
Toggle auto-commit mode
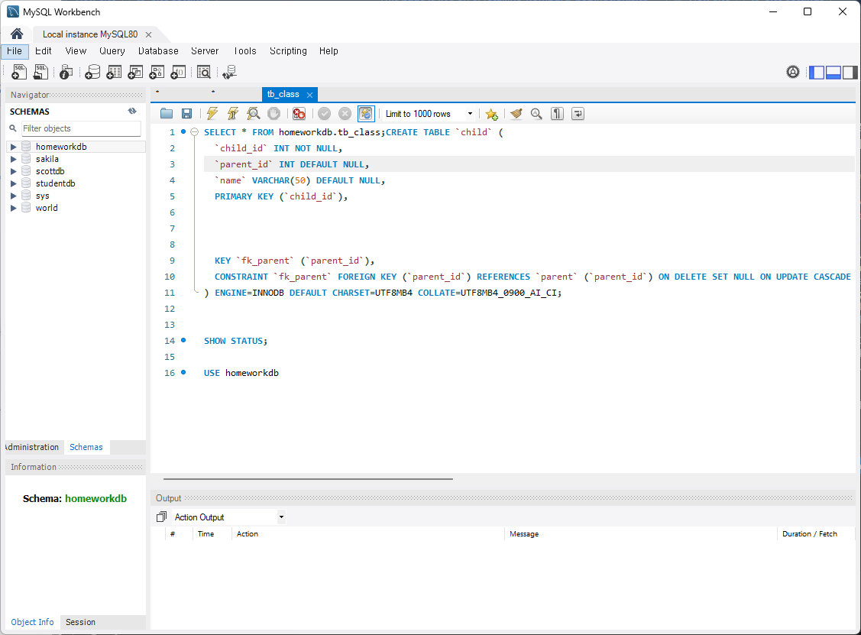[x=366, y=114]
